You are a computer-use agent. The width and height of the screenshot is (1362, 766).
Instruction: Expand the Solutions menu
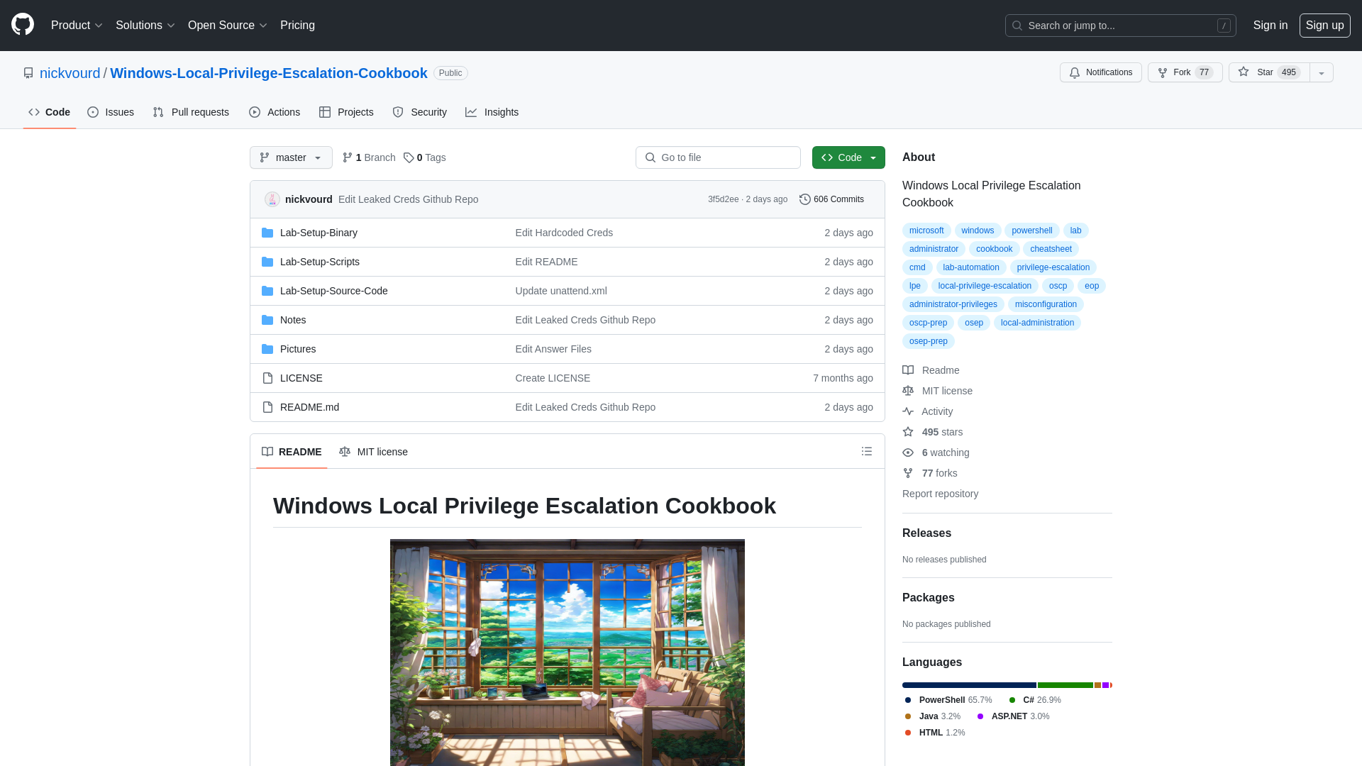[145, 26]
